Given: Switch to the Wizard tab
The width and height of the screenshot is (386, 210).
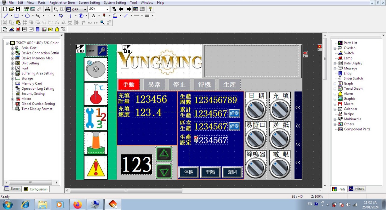Looking at the screenshot, I should pyautogui.click(x=356, y=189).
